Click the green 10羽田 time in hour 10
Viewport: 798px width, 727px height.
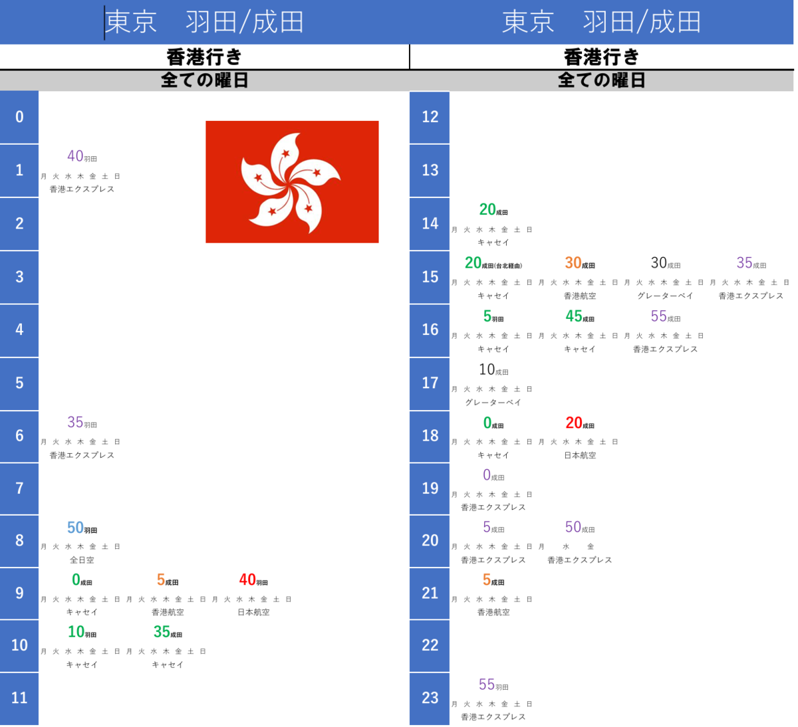[82, 632]
